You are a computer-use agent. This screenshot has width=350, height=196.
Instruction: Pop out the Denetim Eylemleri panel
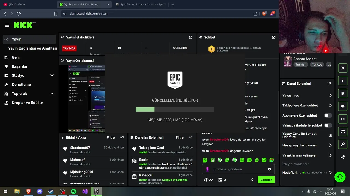point(191,137)
